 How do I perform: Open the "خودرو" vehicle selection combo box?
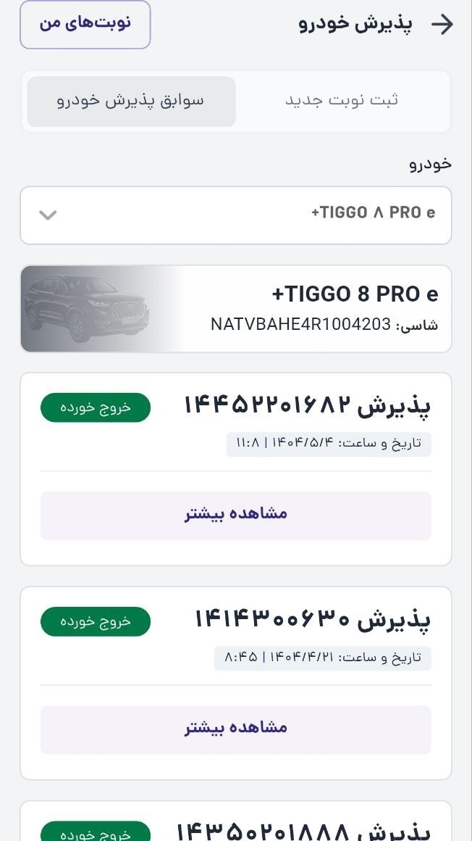coord(236,215)
